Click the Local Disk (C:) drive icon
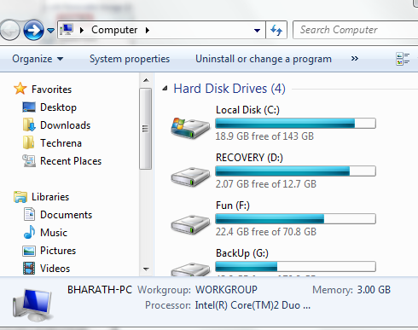Viewport: 418px width, 330px height. tap(190, 128)
